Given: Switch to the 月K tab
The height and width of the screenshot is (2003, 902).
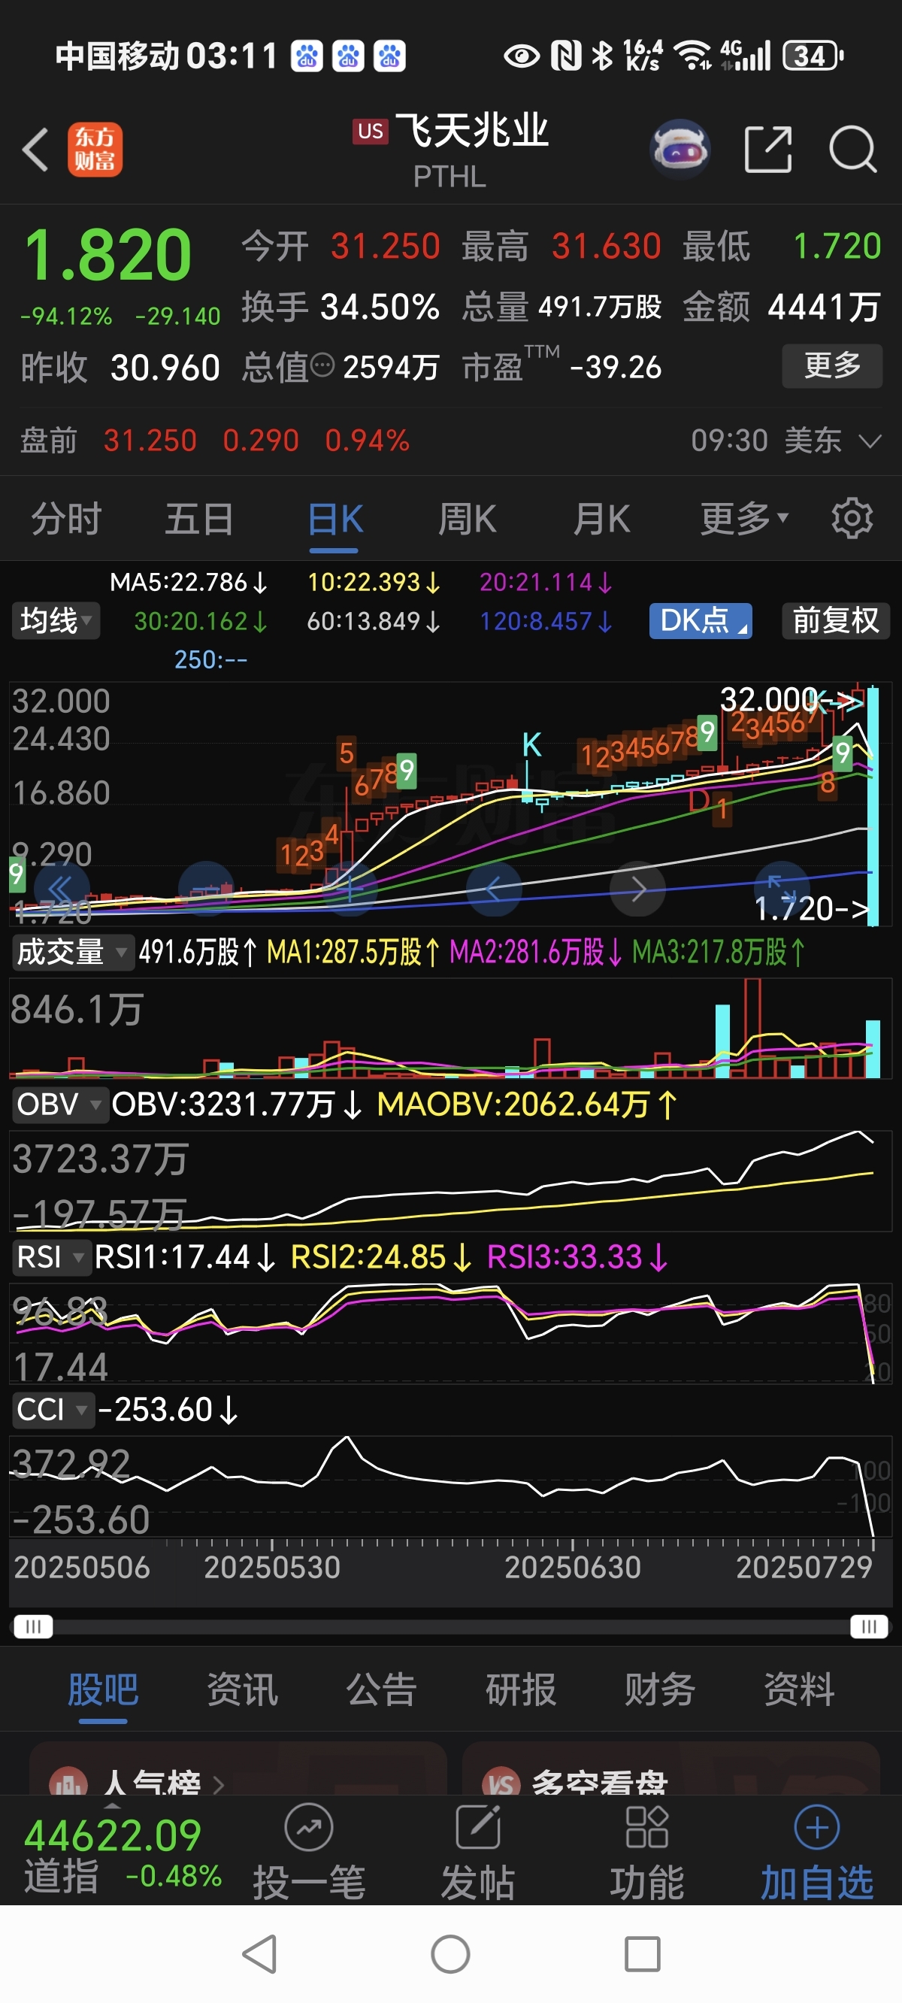Looking at the screenshot, I should [601, 518].
